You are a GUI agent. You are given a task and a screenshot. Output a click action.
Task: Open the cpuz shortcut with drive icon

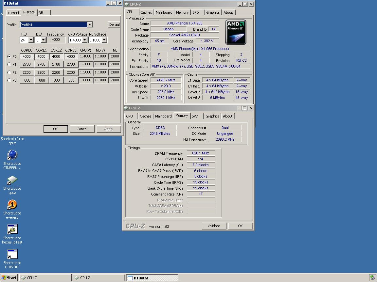[x=12, y=180]
